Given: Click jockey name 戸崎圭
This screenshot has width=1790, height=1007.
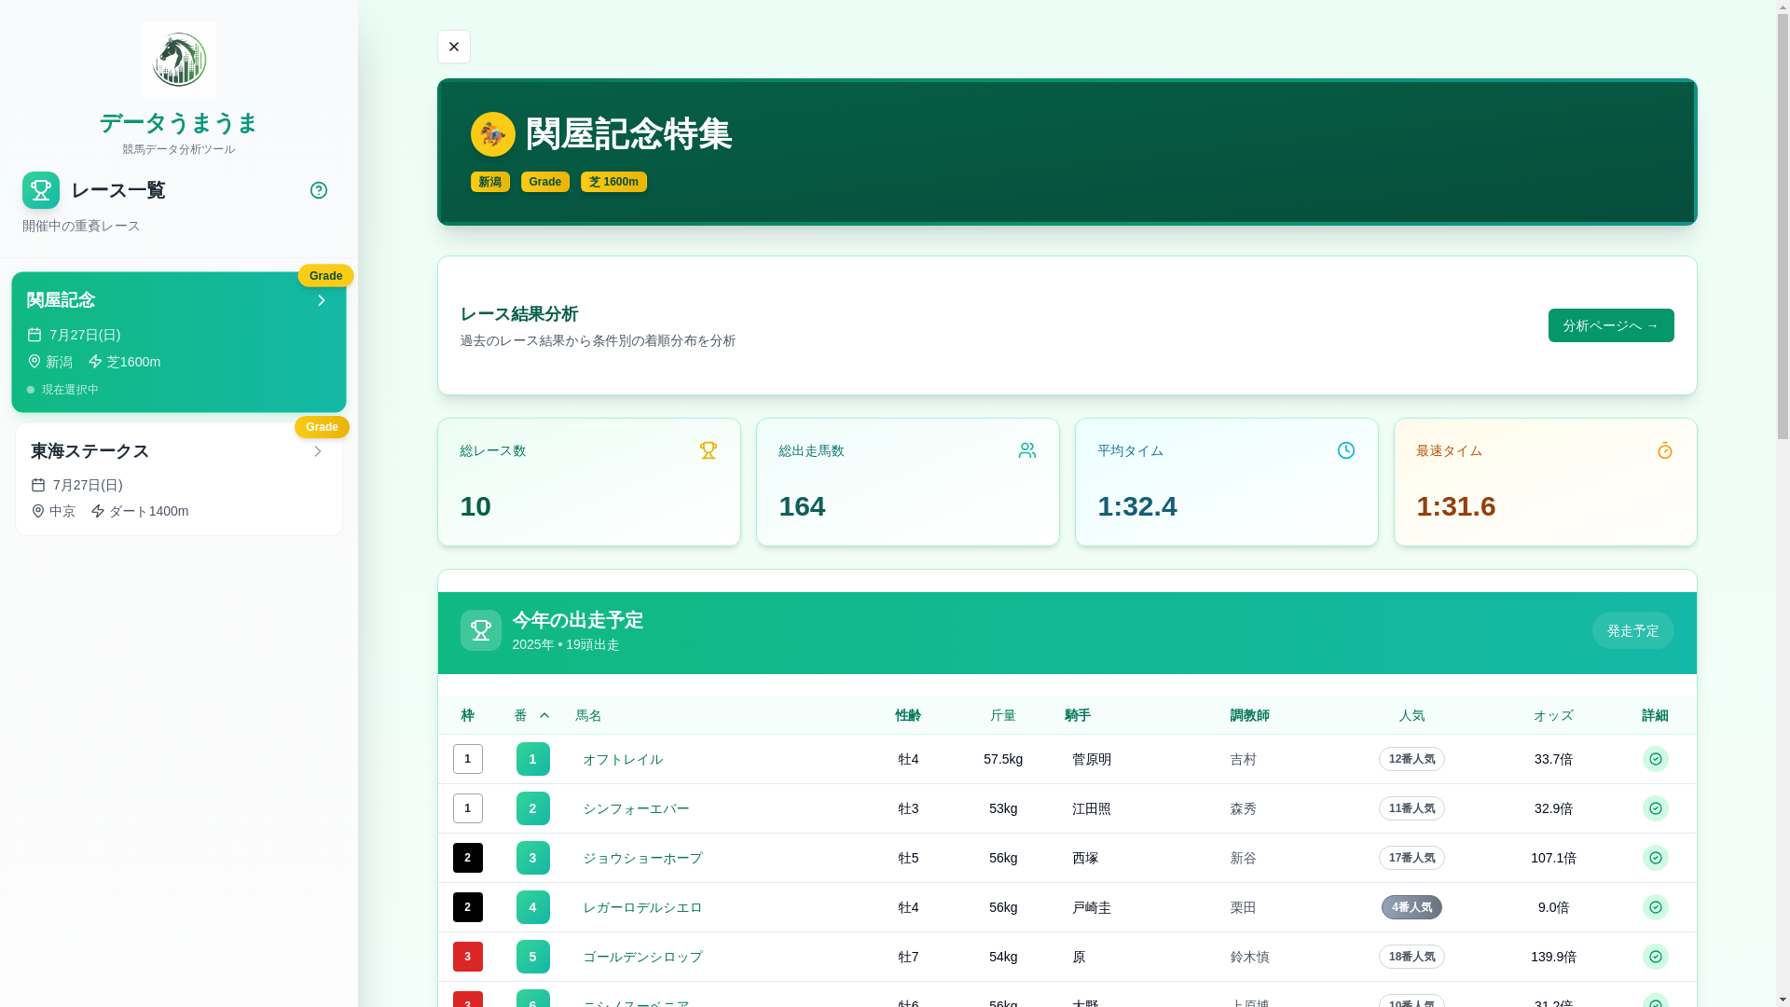Looking at the screenshot, I should [x=1092, y=907].
